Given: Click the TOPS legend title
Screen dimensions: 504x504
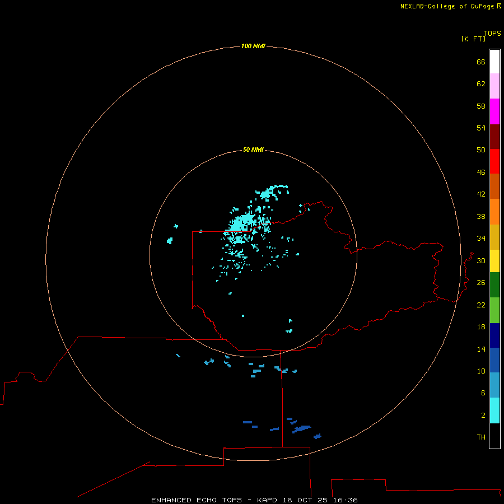Looking at the screenshot, I should click(x=492, y=33).
